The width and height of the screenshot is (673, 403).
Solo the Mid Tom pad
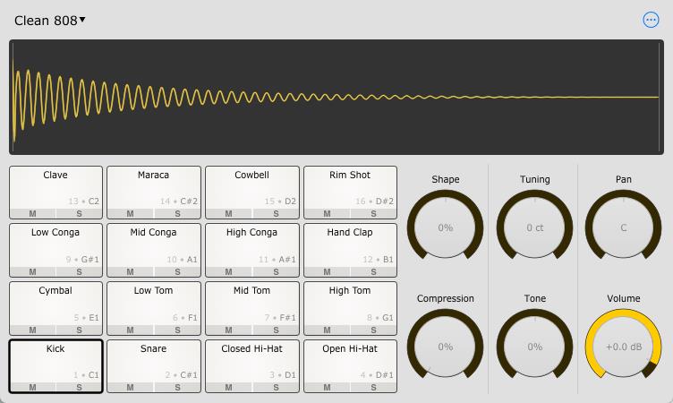[276, 330]
